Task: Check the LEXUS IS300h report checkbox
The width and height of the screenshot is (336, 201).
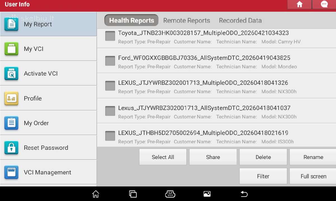Action: 110,136
